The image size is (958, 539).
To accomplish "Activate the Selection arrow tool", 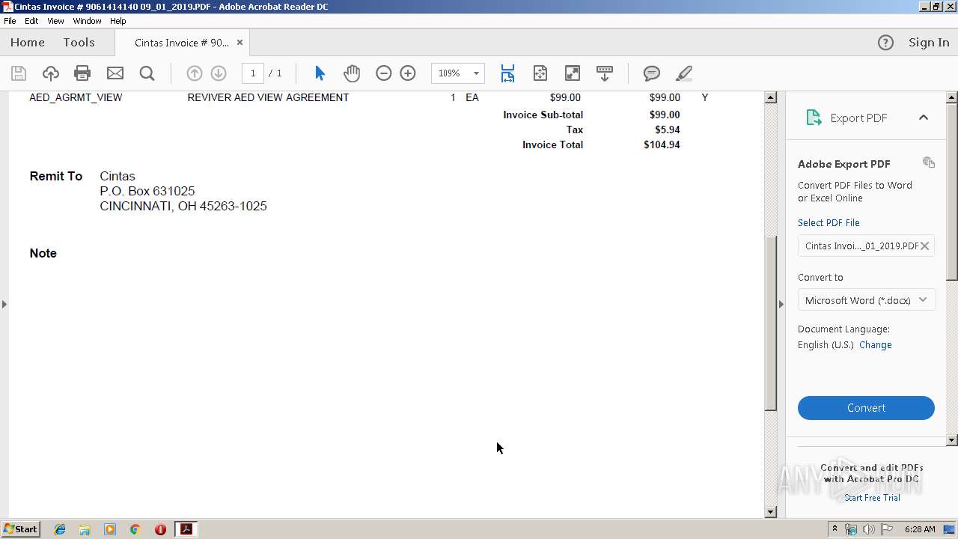I will [320, 73].
